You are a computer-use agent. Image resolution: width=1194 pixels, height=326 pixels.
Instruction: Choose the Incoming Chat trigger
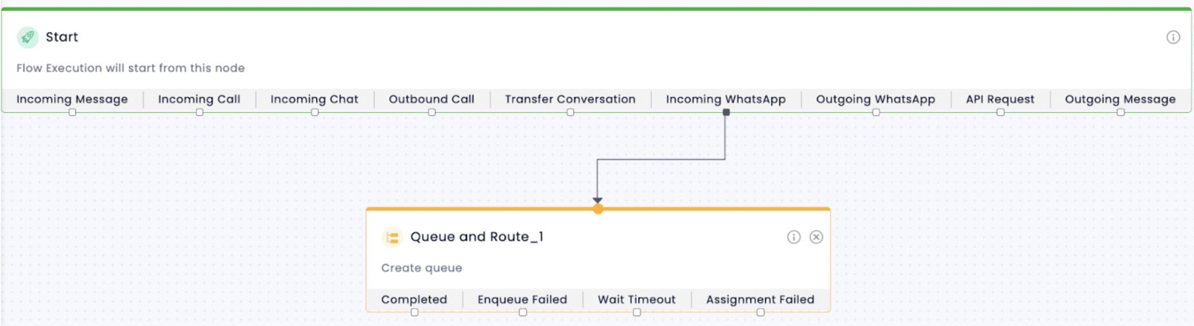[x=314, y=99]
